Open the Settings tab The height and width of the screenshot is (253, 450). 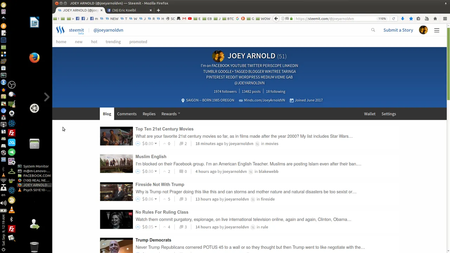(x=388, y=114)
